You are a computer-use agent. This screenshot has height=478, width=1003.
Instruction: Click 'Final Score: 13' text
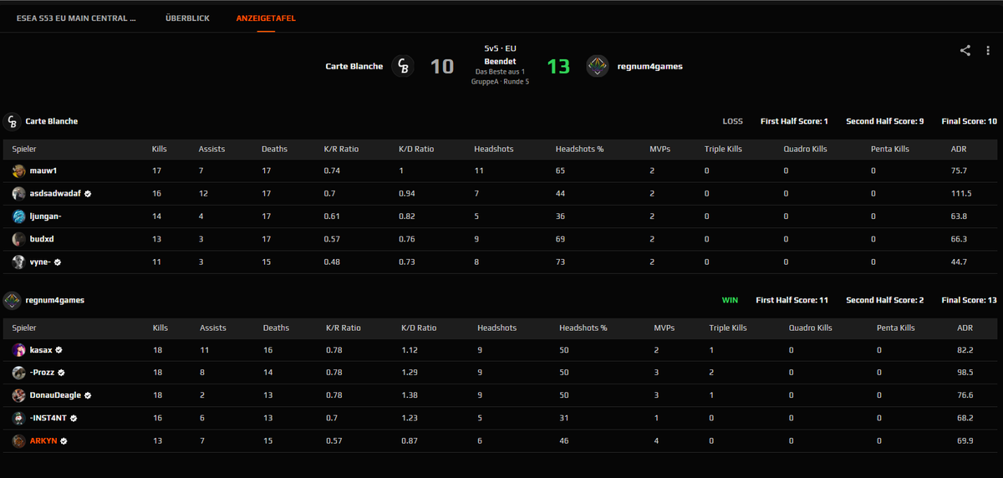point(969,300)
